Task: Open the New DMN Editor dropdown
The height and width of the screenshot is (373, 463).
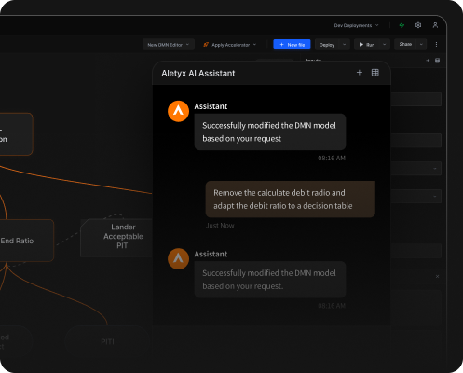Action: pos(169,45)
